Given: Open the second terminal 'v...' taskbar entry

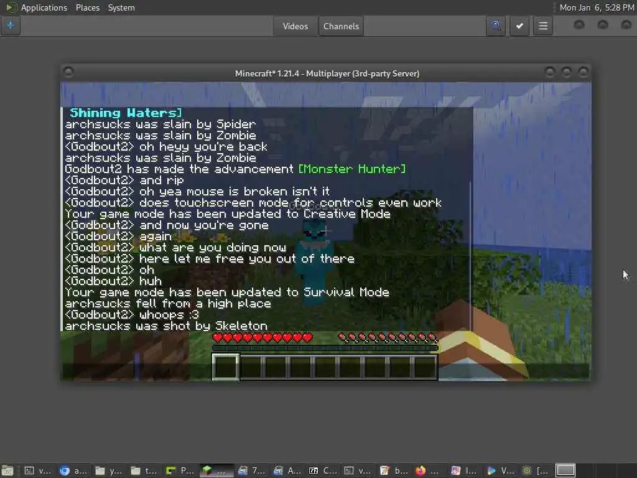Looking at the screenshot, I should (x=358, y=471).
